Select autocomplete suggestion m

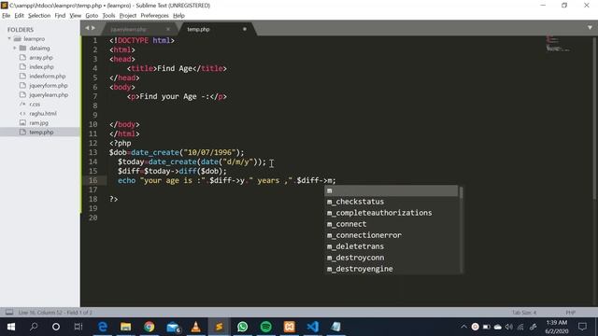[392, 190]
